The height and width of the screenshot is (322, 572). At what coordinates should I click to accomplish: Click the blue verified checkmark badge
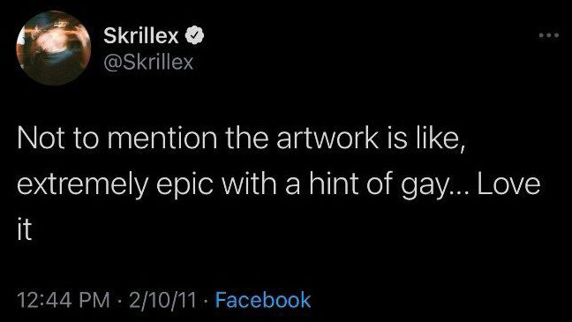(194, 35)
